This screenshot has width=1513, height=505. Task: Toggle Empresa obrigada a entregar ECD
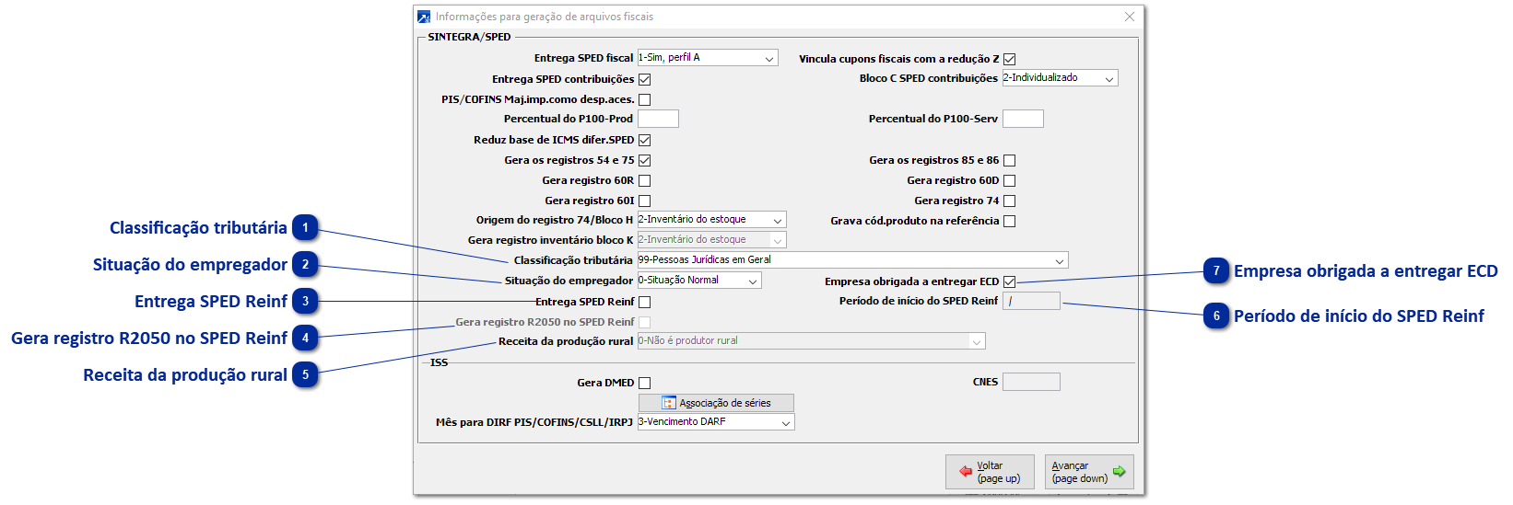click(1010, 282)
